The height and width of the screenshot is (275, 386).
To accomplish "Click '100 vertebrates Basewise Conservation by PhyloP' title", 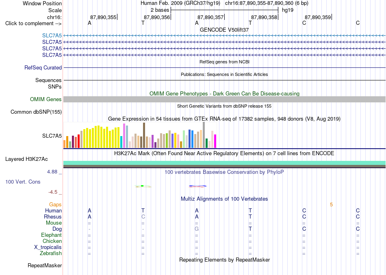I will (x=224, y=172).
